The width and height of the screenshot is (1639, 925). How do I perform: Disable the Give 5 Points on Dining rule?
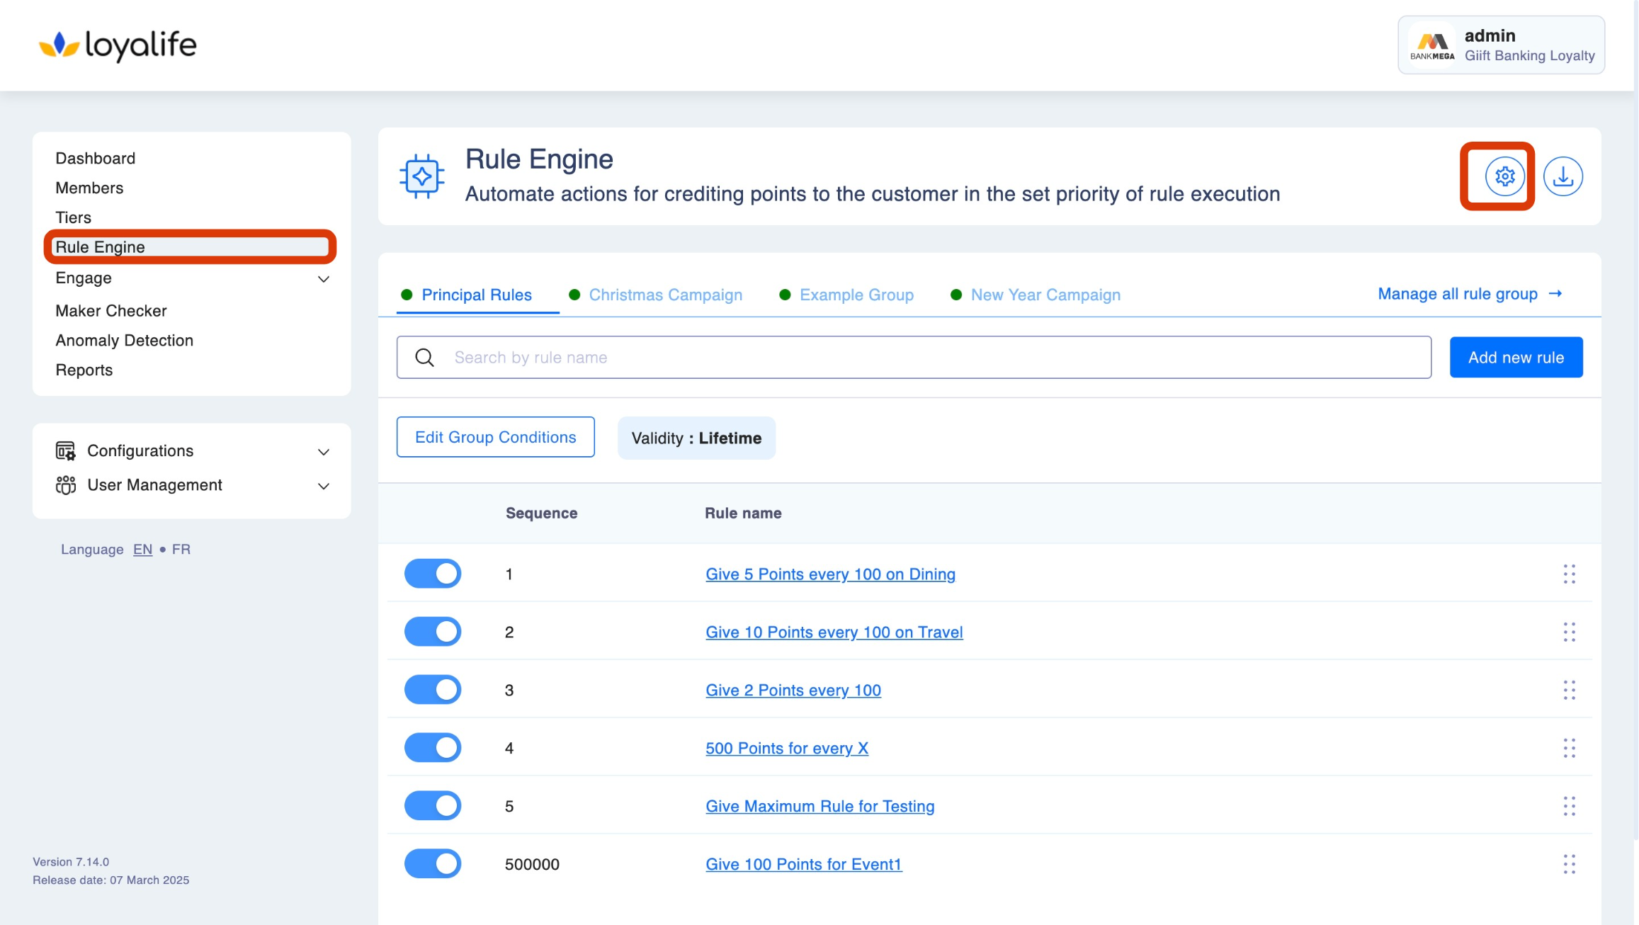(x=433, y=574)
